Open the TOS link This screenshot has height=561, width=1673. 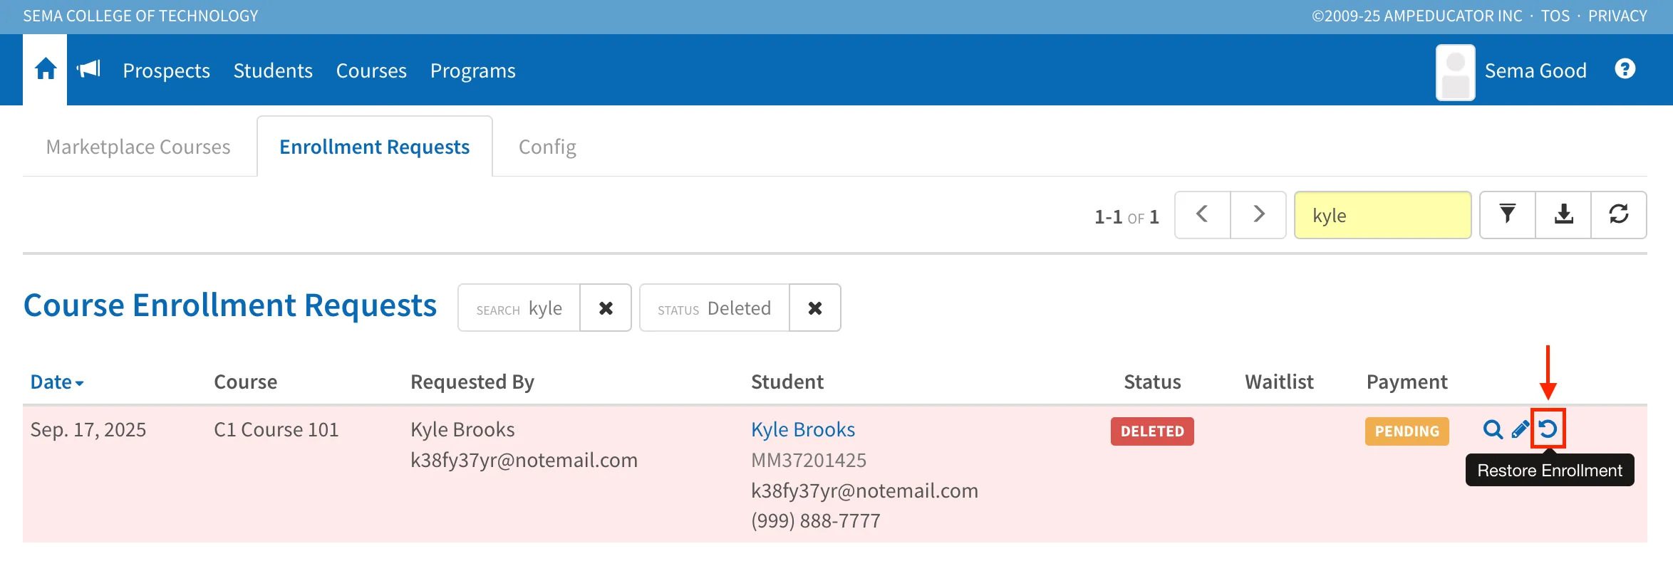(x=1555, y=16)
